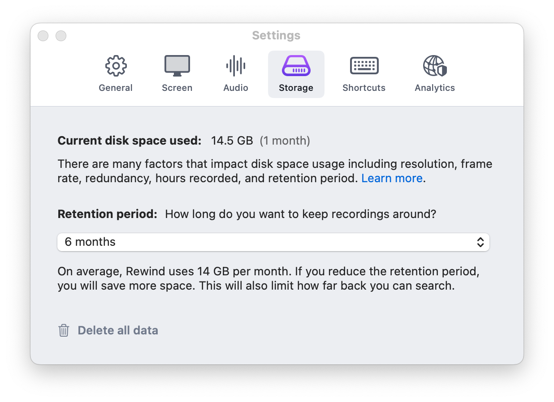Open the Learn more link
Screen dimensions: 554x402
click(x=392, y=178)
